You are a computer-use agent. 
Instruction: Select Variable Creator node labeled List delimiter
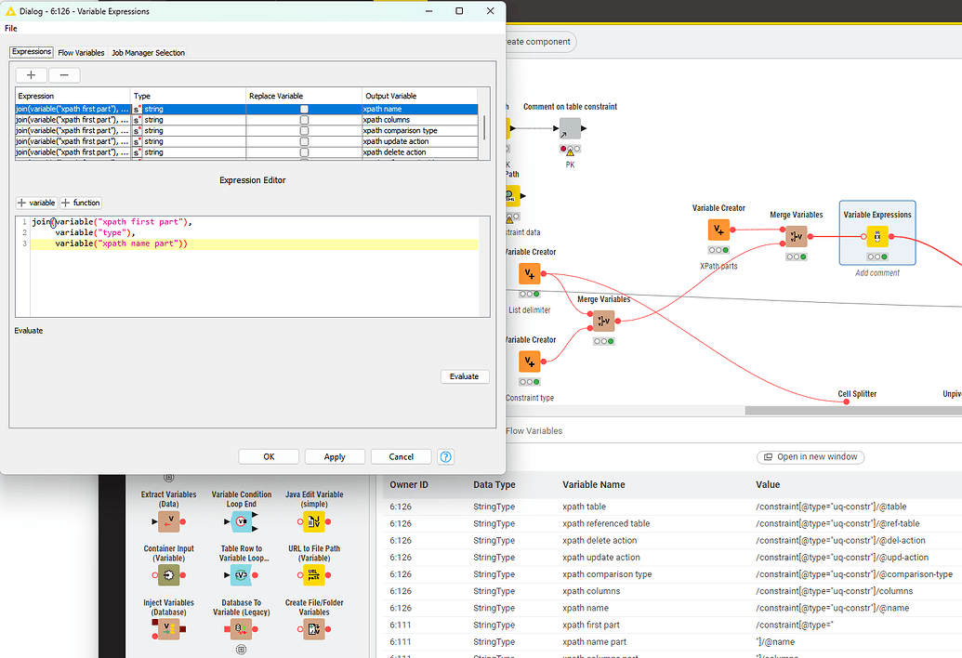point(530,273)
